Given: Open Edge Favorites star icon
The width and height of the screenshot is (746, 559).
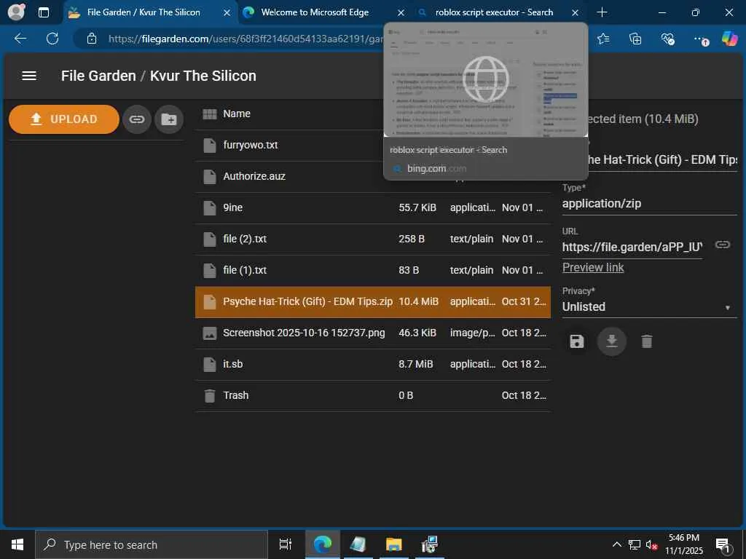Looking at the screenshot, I should point(603,39).
